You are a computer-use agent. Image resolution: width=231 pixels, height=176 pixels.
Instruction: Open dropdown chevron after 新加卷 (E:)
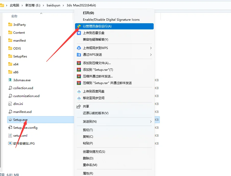pyautogui.click(x=43, y=5)
